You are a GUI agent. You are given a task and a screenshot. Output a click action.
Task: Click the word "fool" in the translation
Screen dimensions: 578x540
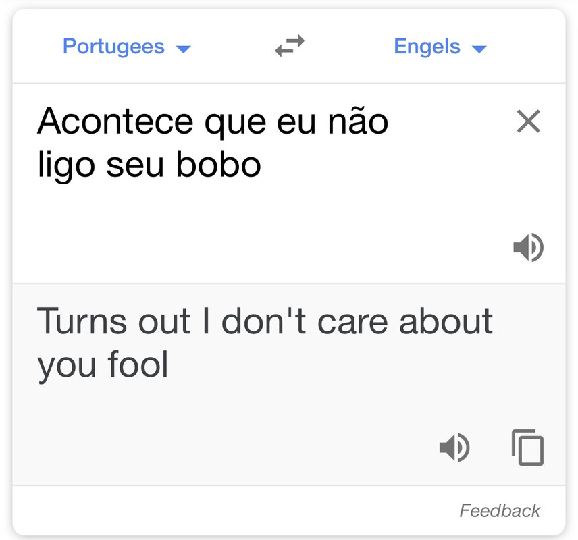[x=138, y=363]
